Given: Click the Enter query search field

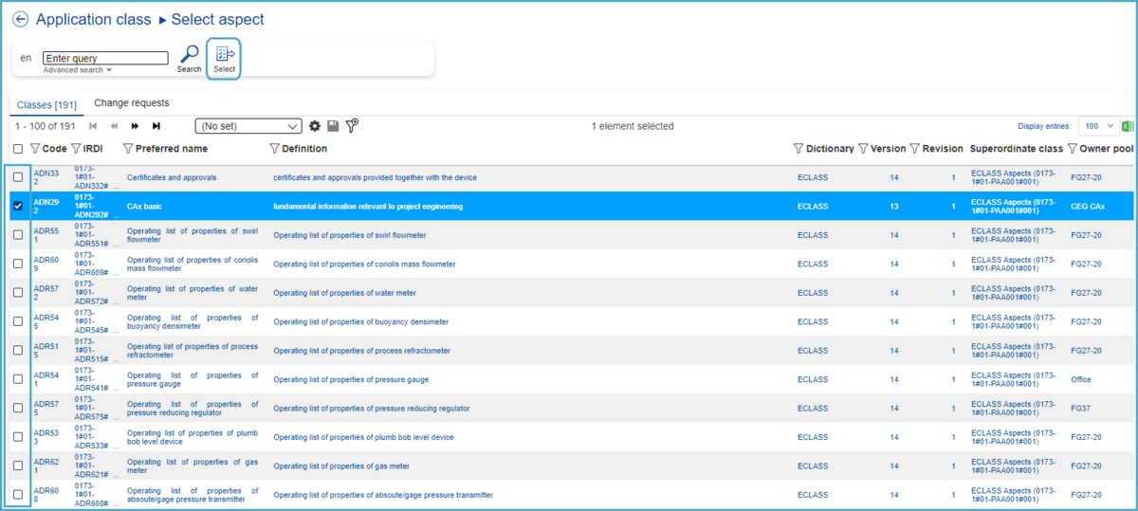Looking at the screenshot, I should coord(105,58).
